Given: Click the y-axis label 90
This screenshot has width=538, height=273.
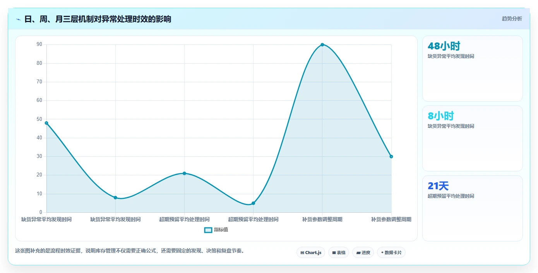Looking at the screenshot, I should [39, 44].
